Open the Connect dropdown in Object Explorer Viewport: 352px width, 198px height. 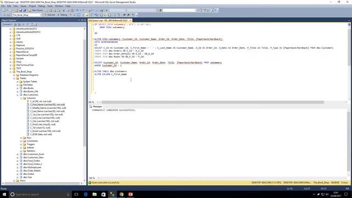(7, 24)
